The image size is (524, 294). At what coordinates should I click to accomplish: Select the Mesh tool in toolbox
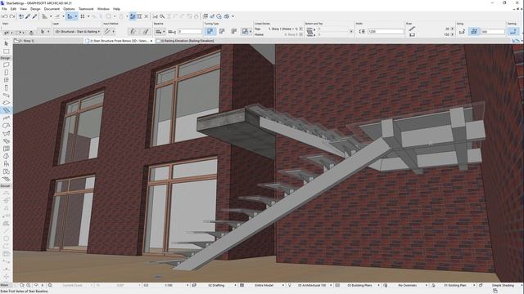tap(6, 179)
